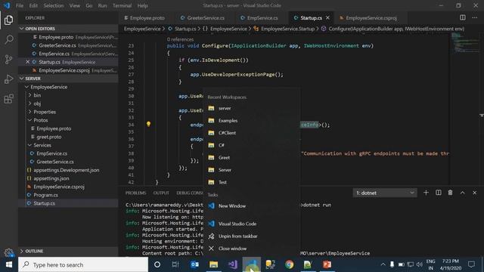Select Examples recent workspace
Image resolution: width=484 pixels, height=272 pixels.
point(252,121)
